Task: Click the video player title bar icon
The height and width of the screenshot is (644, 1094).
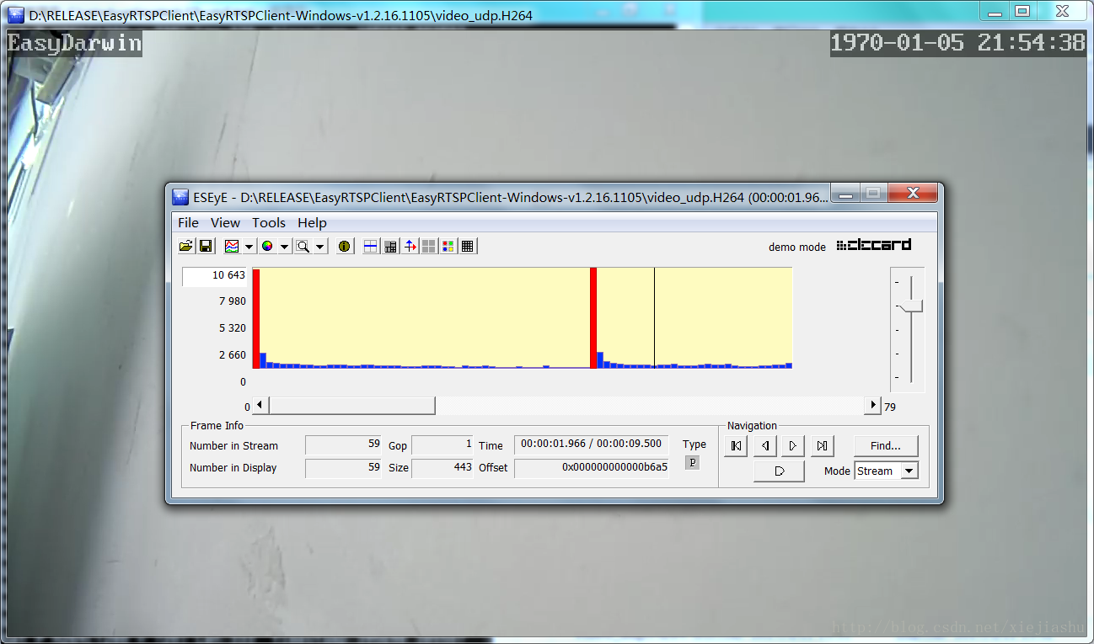Action: pos(16,15)
